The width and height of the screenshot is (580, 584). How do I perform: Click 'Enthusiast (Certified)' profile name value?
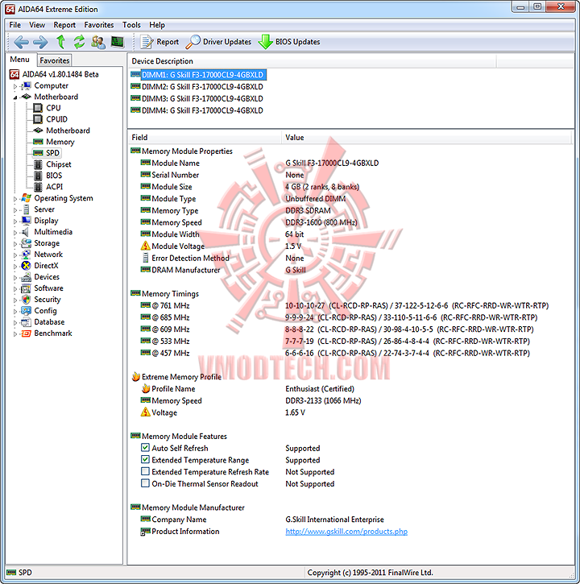pyautogui.click(x=320, y=389)
